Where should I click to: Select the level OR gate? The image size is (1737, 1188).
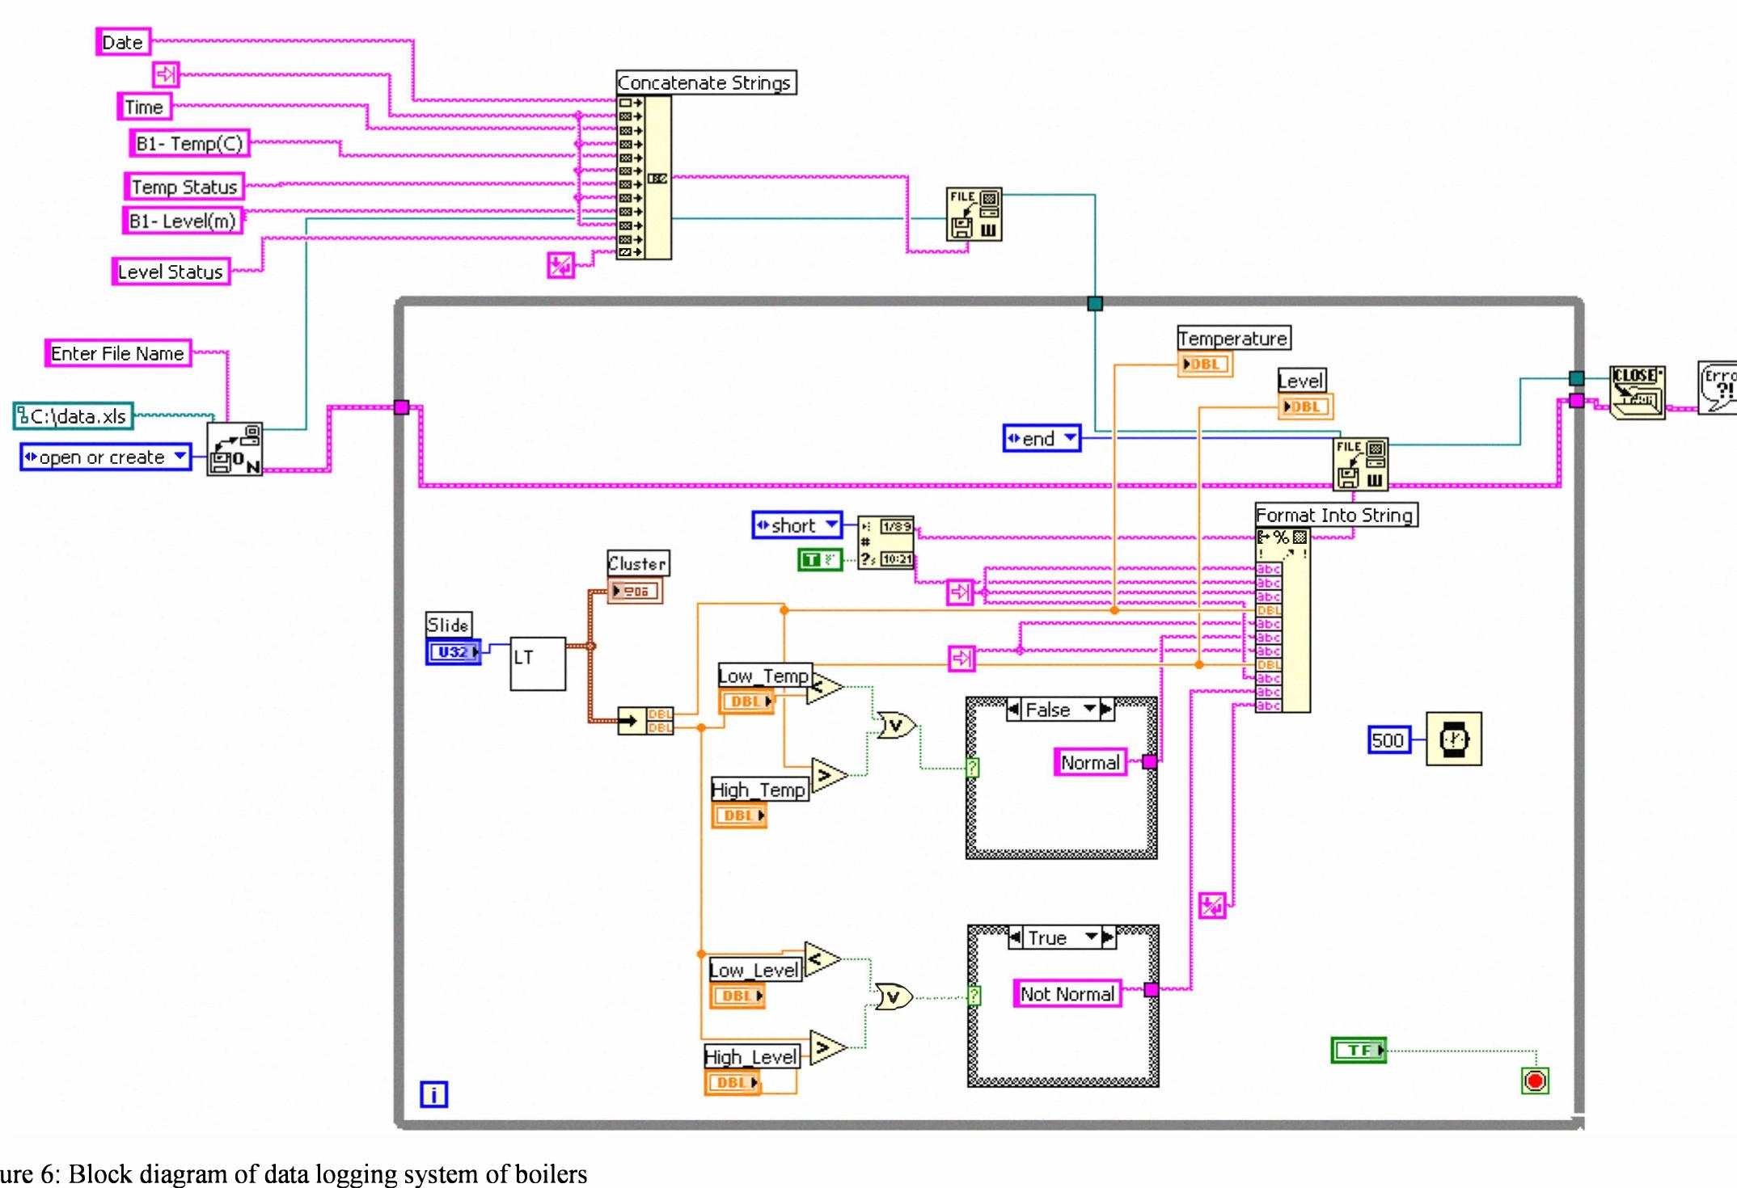894,996
